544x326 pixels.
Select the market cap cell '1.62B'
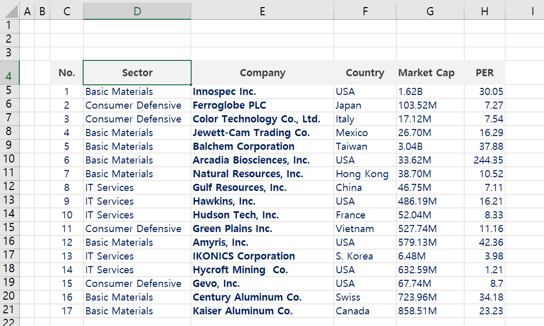430,91
